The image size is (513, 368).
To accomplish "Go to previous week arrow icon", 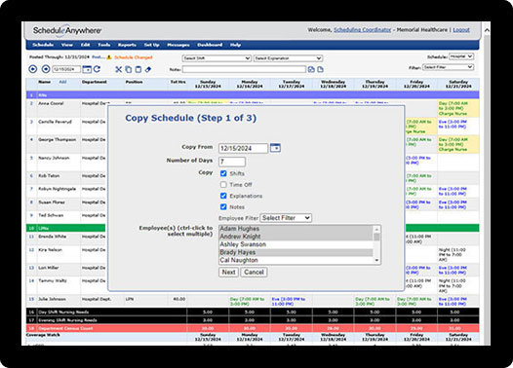I will coord(33,69).
